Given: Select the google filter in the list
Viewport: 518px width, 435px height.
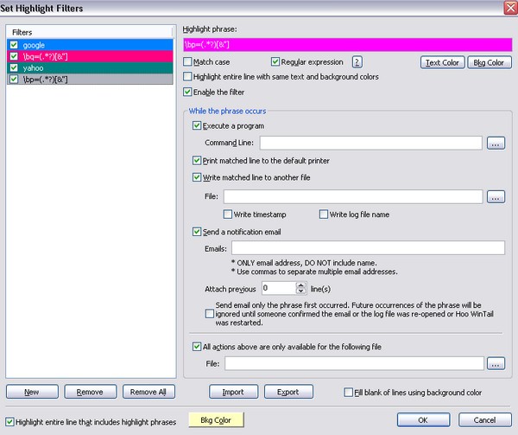Looking at the screenshot, I should [35, 44].
